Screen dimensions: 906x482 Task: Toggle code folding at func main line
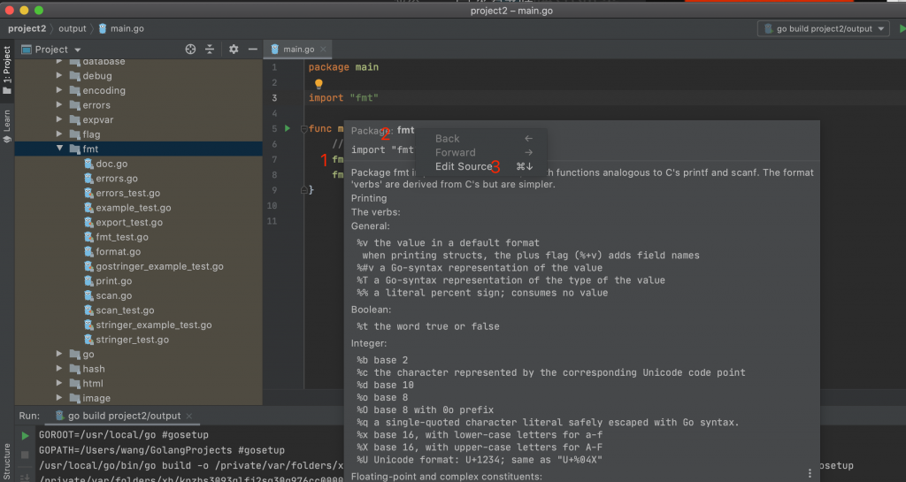tap(304, 129)
